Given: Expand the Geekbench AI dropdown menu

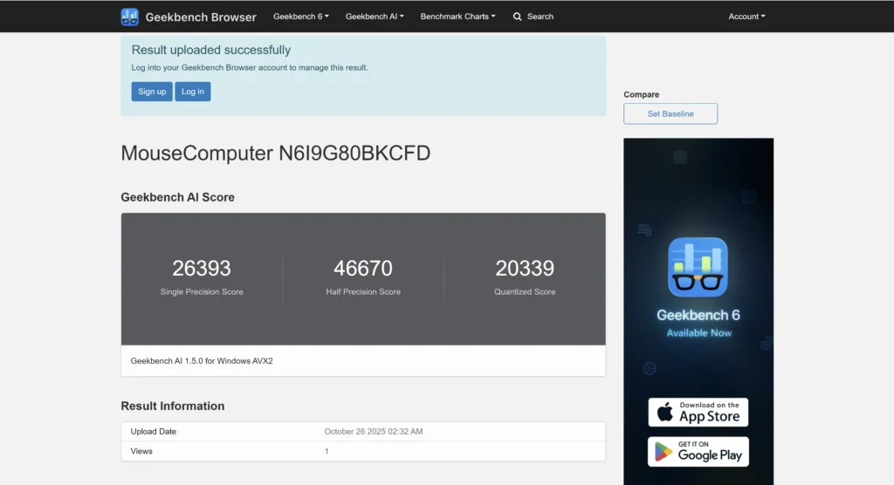Looking at the screenshot, I should pyautogui.click(x=375, y=17).
